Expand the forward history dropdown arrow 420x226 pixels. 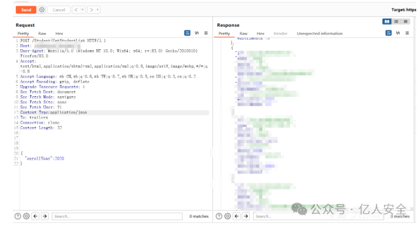[x=97, y=10]
